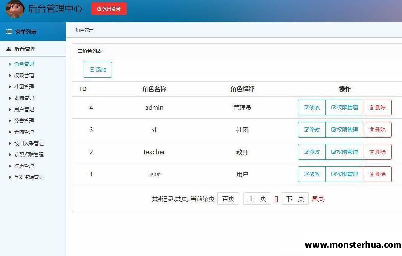Click 删除 button for st role
The width and height of the screenshot is (402, 256).
[377, 130]
